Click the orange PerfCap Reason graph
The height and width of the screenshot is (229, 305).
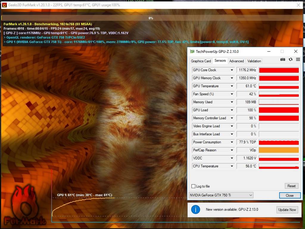tap(279, 150)
